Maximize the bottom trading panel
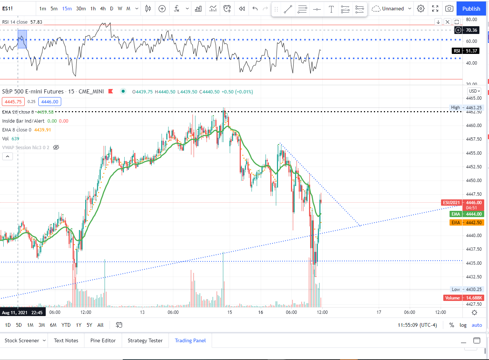The image size is (489, 360). coord(477,340)
